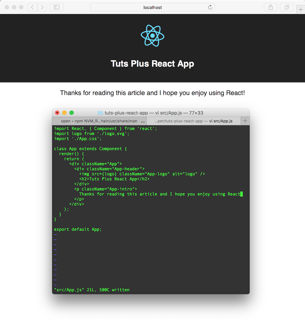Click the 'class App extends Component {' line
The image size is (305, 324).
point(90,149)
